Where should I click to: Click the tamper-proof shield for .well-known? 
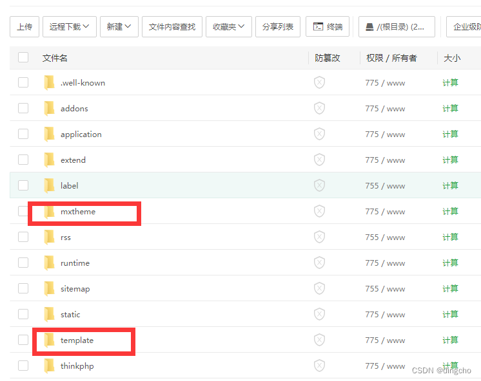tap(319, 82)
